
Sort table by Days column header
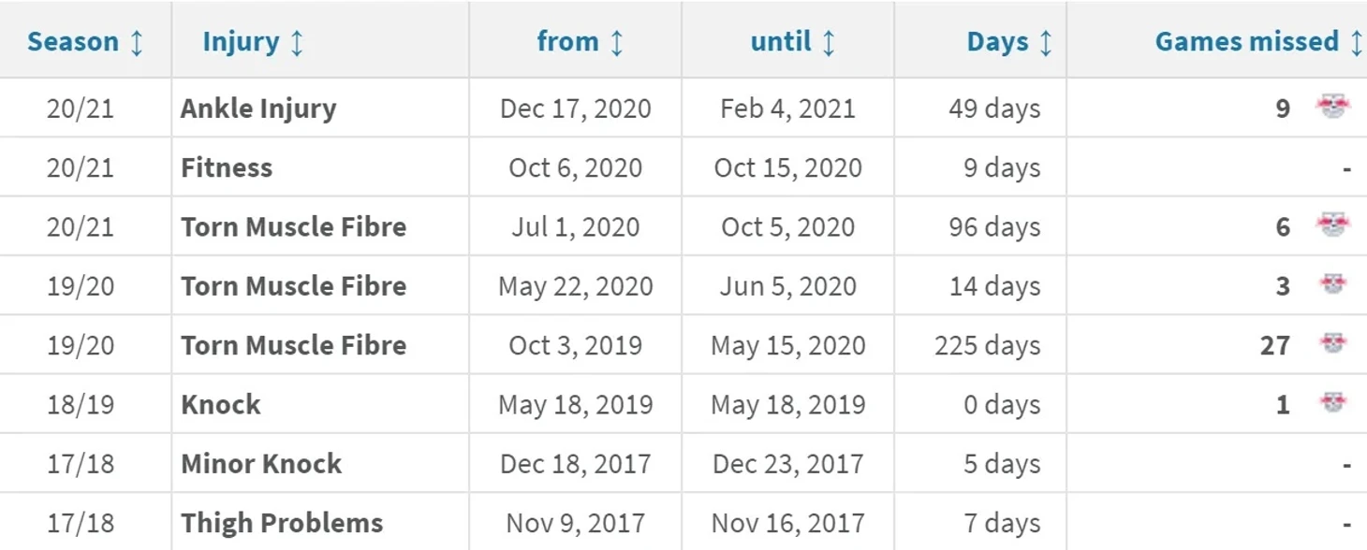[998, 42]
